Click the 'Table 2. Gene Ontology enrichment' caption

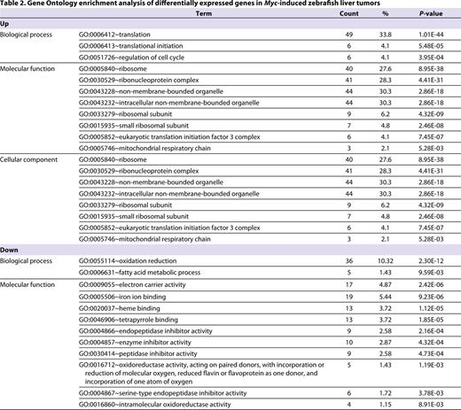(x=190, y=4)
